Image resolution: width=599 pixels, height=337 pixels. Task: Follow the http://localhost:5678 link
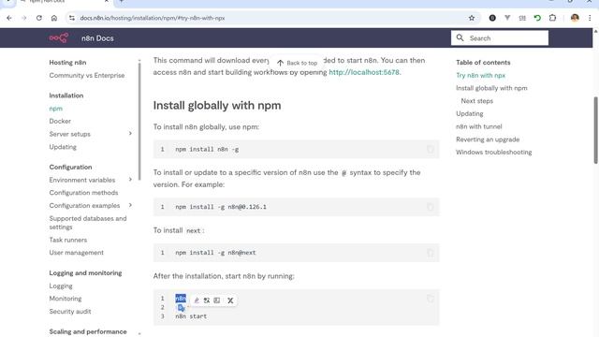[x=364, y=72]
